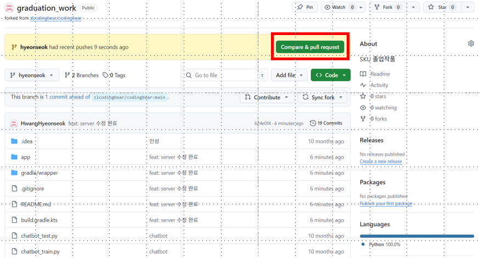Open the .idea folder
The image size is (480, 258).
tap(27, 141)
